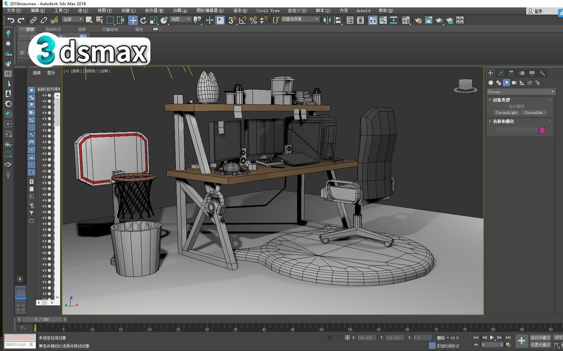Click the Bind to Space Warp icon
Viewport: 563px width, 351px height.
pos(54,20)
